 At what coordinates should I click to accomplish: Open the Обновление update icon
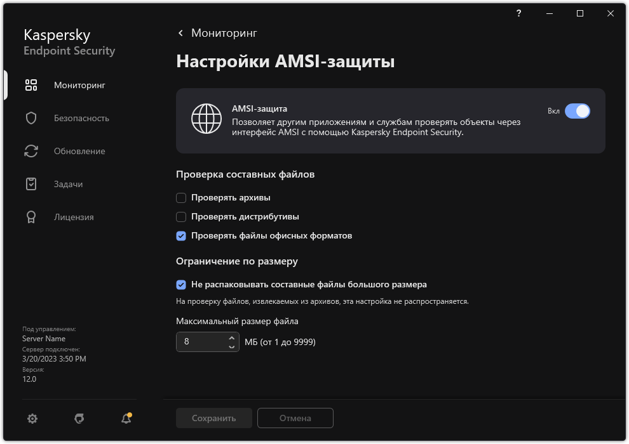pyautogui.click(x=30, y=150)
